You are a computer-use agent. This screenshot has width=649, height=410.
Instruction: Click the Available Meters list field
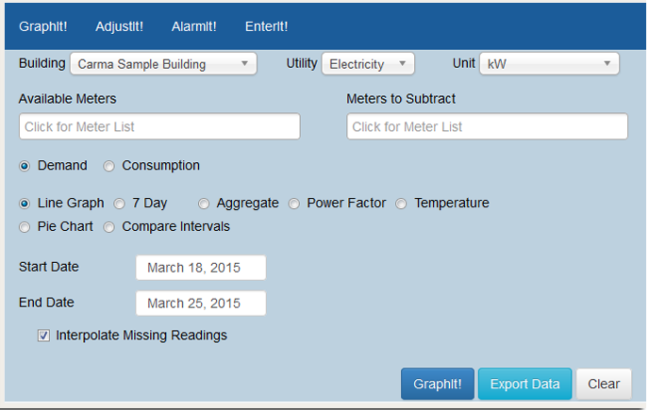point(159,126)
